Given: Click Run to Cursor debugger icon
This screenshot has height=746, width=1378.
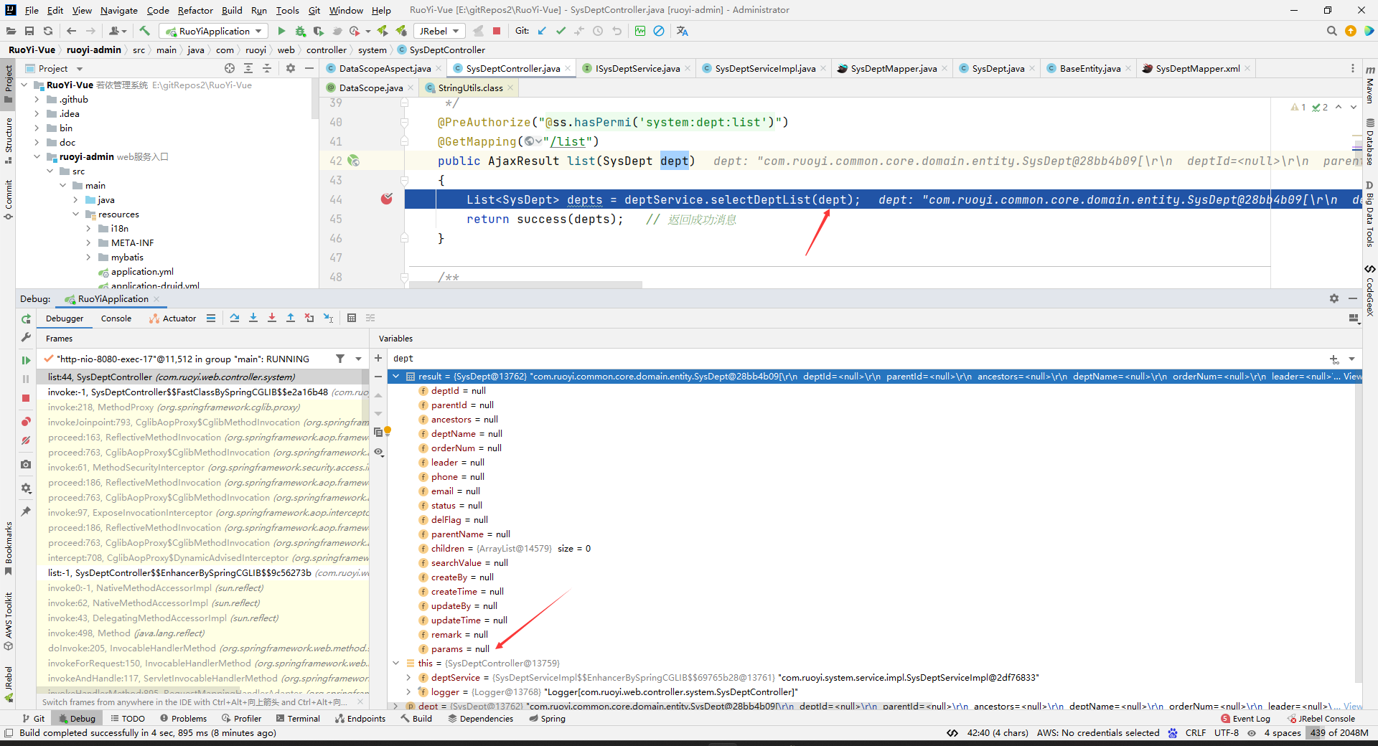Looking at the screenshot, I should [328, 318].
